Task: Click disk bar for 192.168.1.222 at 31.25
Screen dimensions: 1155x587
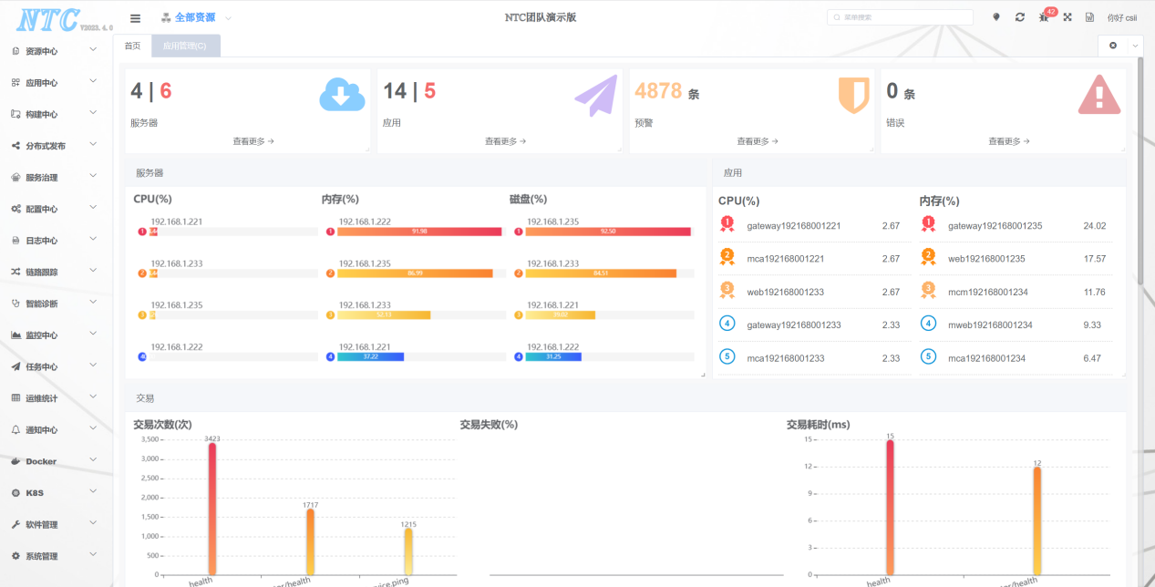Action: tap(553, 356)
